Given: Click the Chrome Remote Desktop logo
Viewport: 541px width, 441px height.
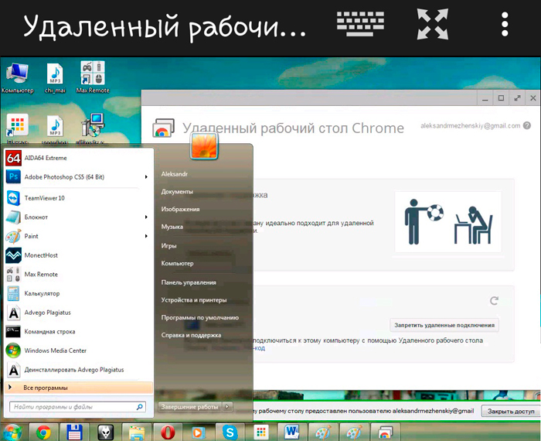Looking at the screenshot, I should (163, 128).
